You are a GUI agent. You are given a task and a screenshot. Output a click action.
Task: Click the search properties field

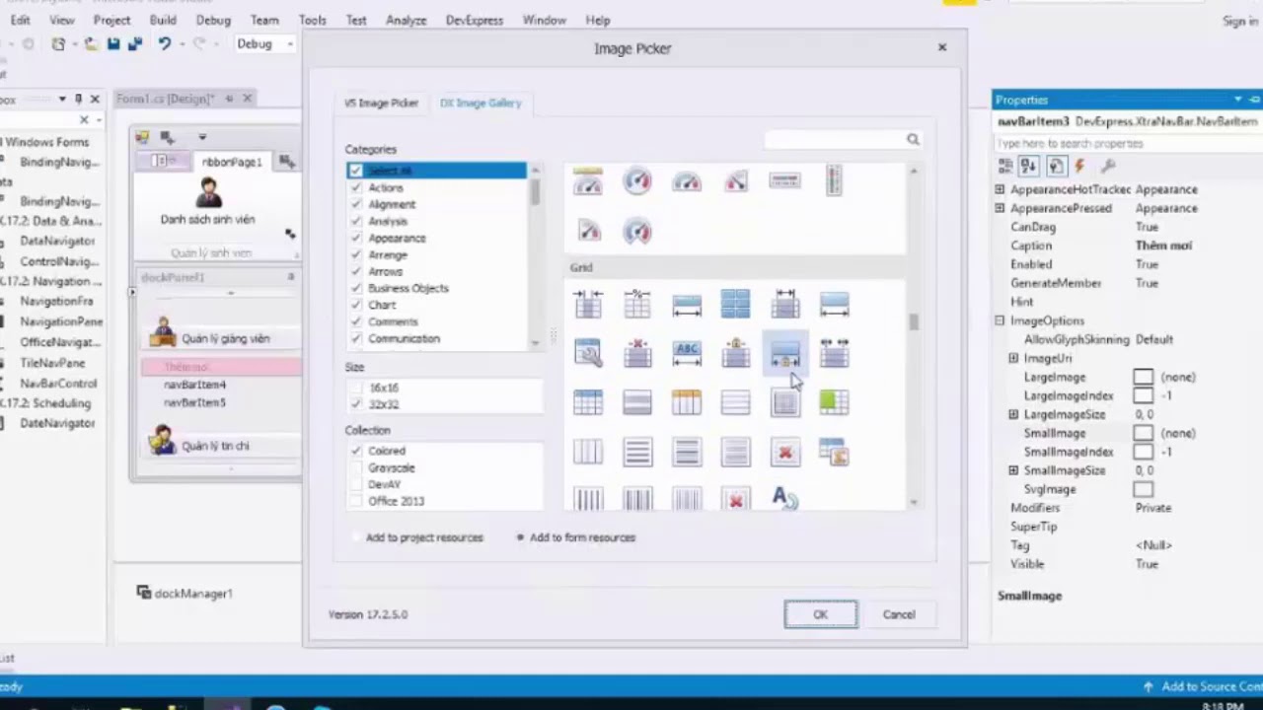1126,144
